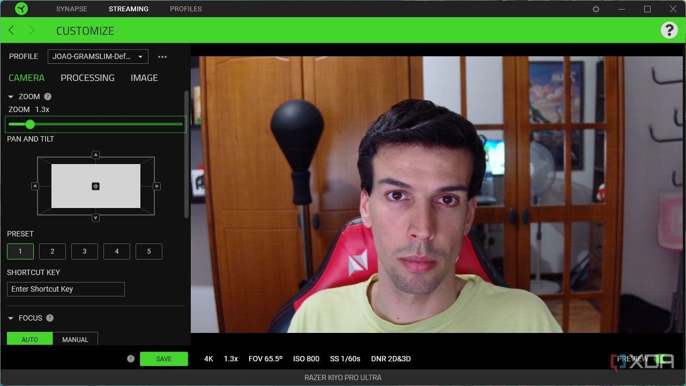Minimize the Razer Synapse window
Viewport: 686px width, 386px height.
tap(622, 9)
